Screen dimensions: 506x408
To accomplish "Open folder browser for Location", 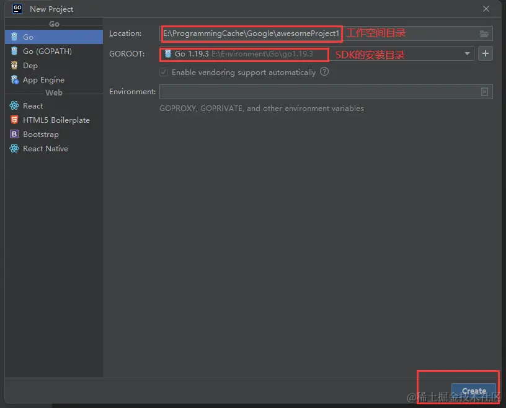I will (484, 33).
